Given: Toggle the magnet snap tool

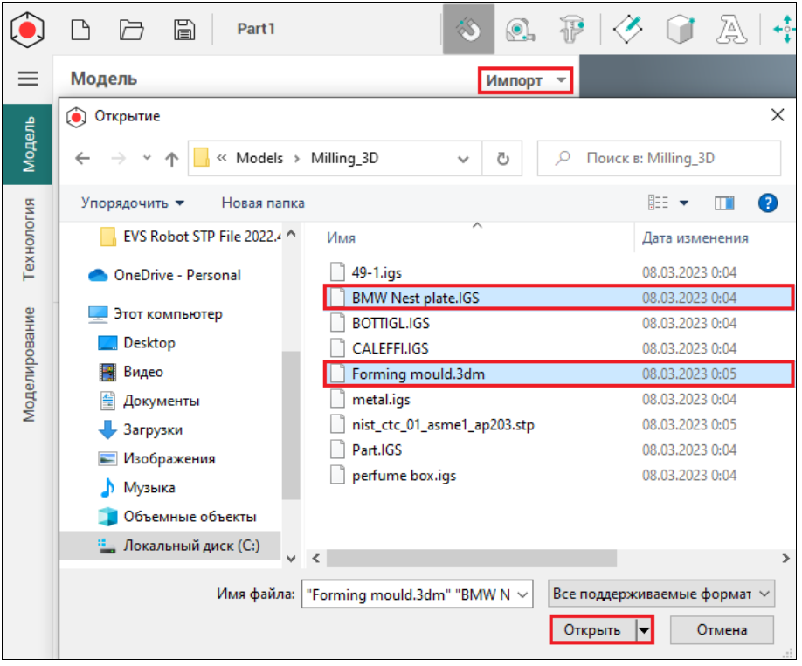Looking at the screenshot, I should tap(469, 30).
